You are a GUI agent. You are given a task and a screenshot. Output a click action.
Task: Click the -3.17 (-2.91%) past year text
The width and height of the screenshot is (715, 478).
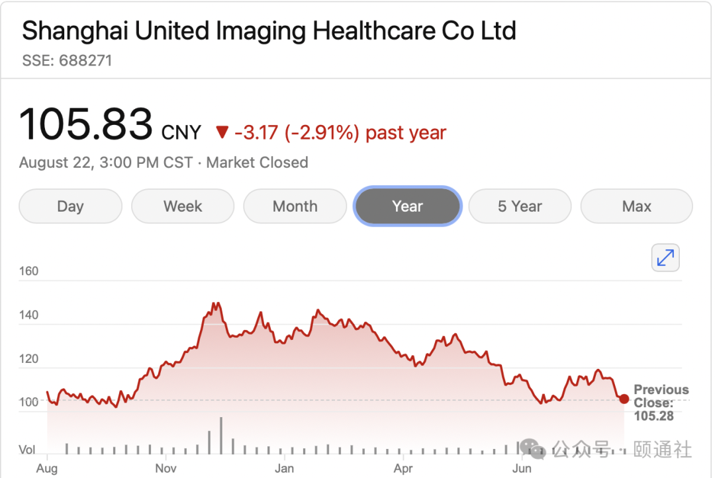(340, 133)
